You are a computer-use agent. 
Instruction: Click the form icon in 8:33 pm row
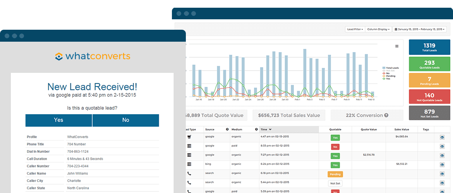click(189, 146)
